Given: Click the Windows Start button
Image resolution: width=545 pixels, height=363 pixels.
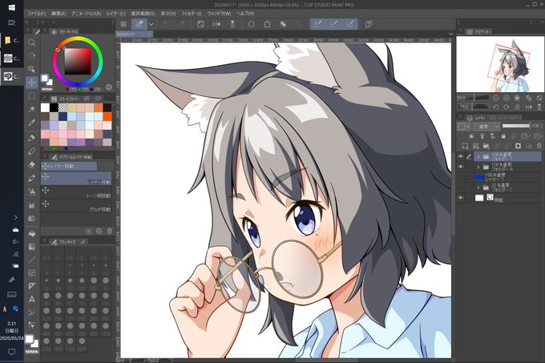Looking at the screenshot, I should [12, 8].
